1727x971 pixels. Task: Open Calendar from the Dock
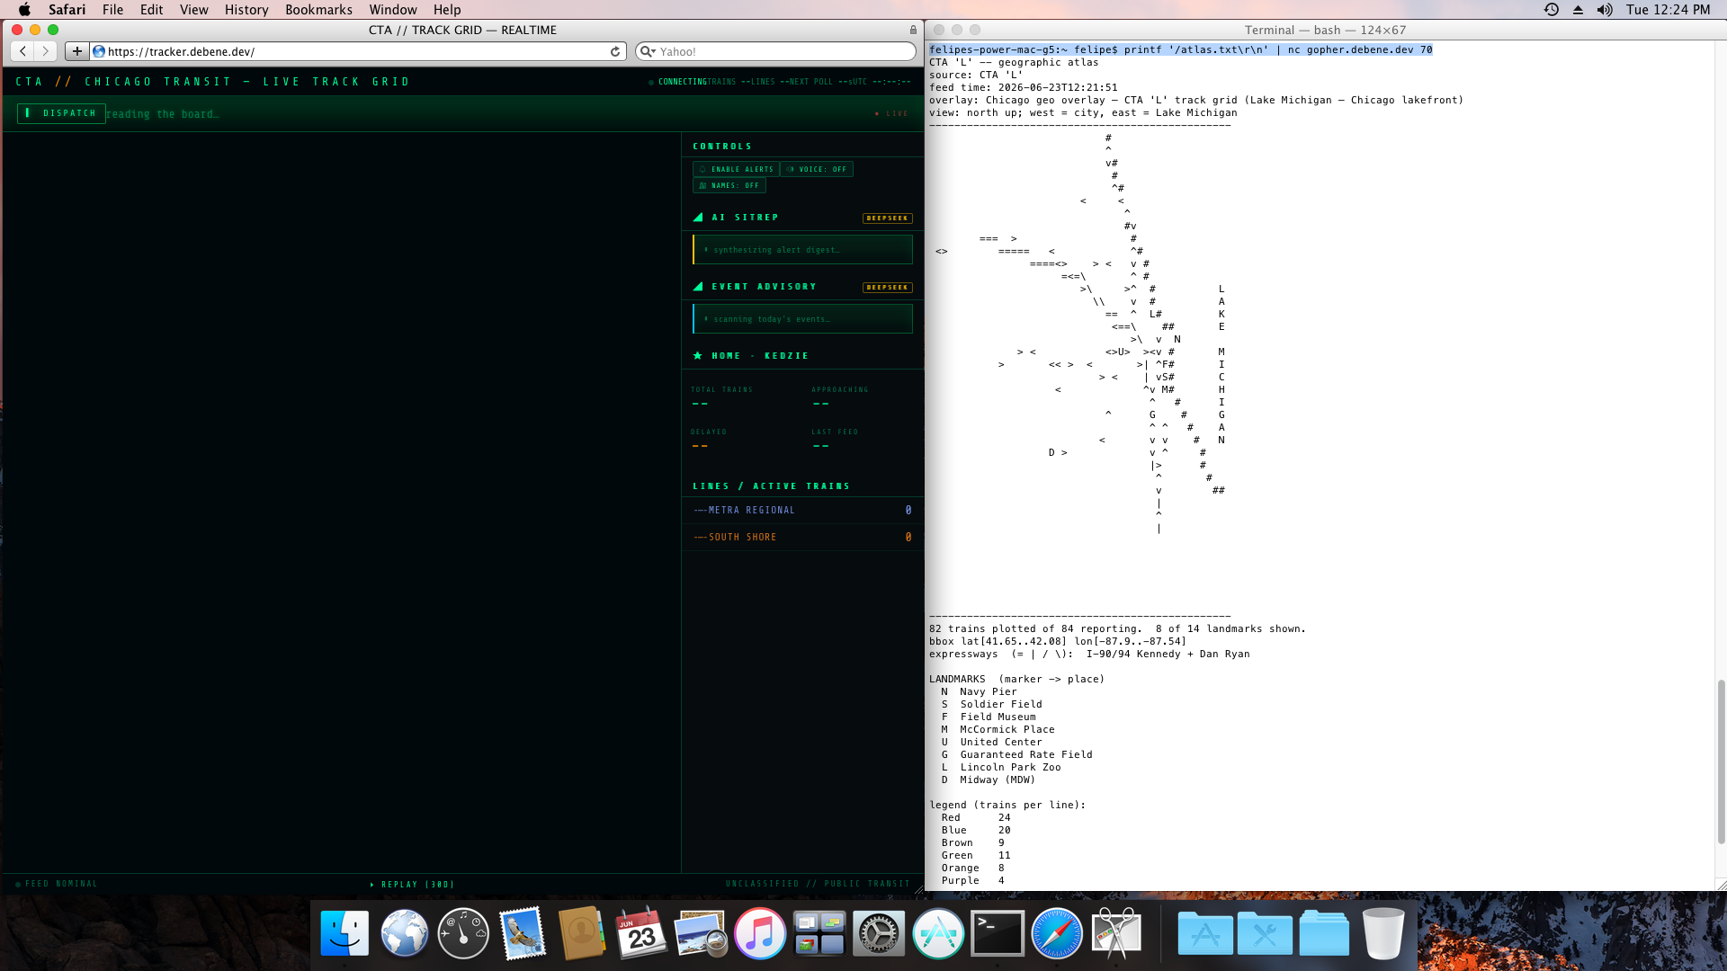(x=641, y=933)
